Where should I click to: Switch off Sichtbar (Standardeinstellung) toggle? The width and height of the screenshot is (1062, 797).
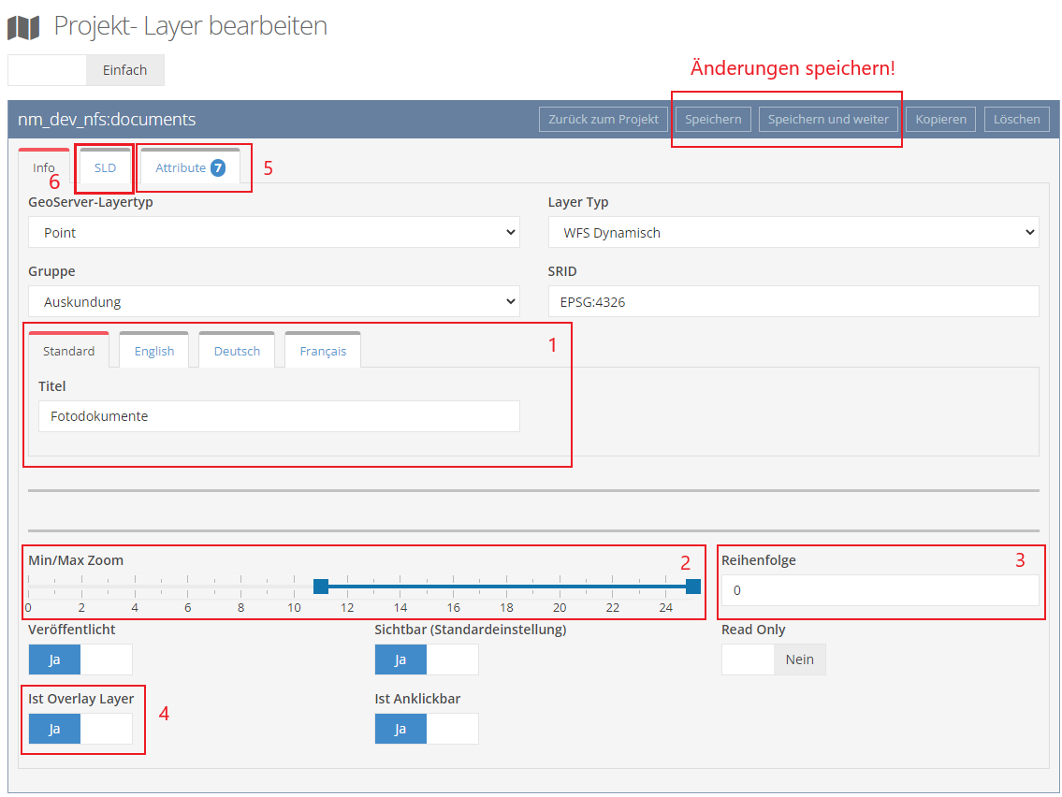tap(426, 659)
